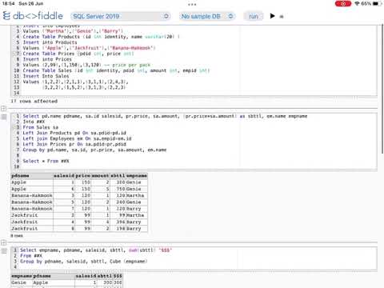Click the small icon right of the play triangle
This screenshot has width=384, height=288.
tap(282, 17)
